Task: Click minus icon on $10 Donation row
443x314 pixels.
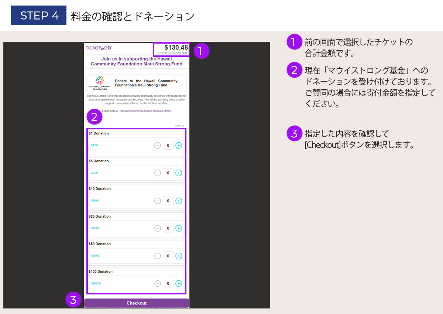Action: coord(158,201)
